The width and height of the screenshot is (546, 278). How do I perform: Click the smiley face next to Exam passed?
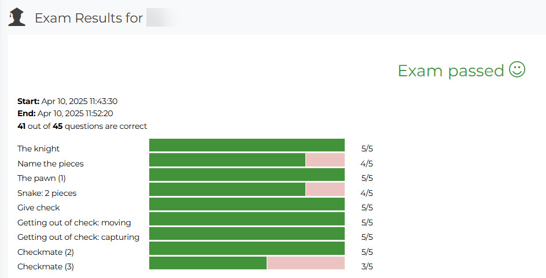(x=517, y=70)
